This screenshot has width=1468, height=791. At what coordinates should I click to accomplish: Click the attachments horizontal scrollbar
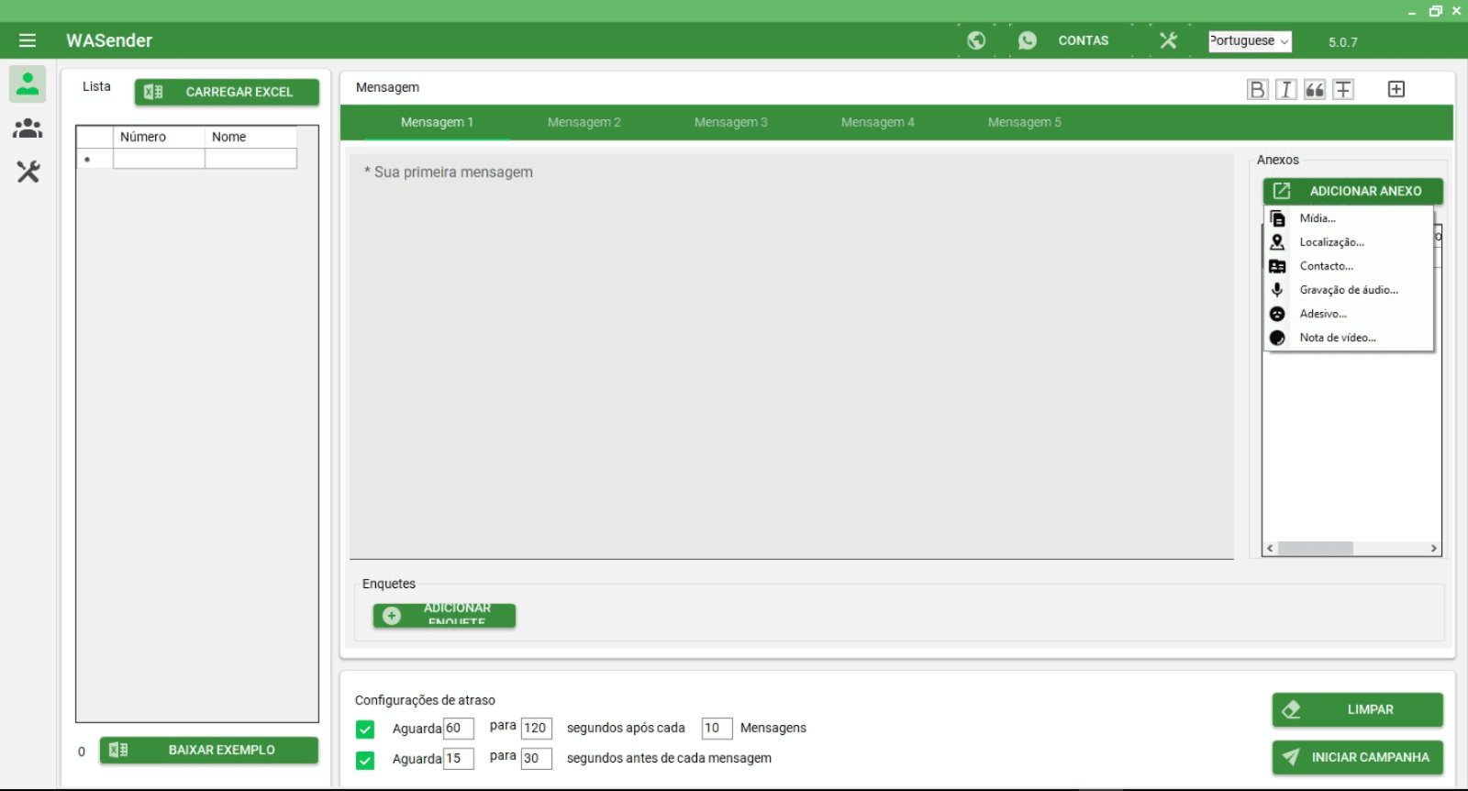tap(1351, 549)
